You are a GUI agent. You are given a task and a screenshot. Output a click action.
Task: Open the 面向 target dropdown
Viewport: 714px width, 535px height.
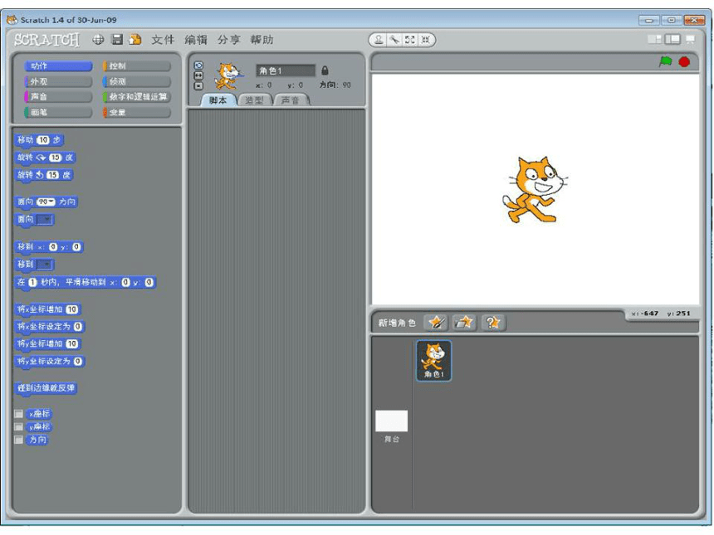pyautogui.click(x=44, y=220)
